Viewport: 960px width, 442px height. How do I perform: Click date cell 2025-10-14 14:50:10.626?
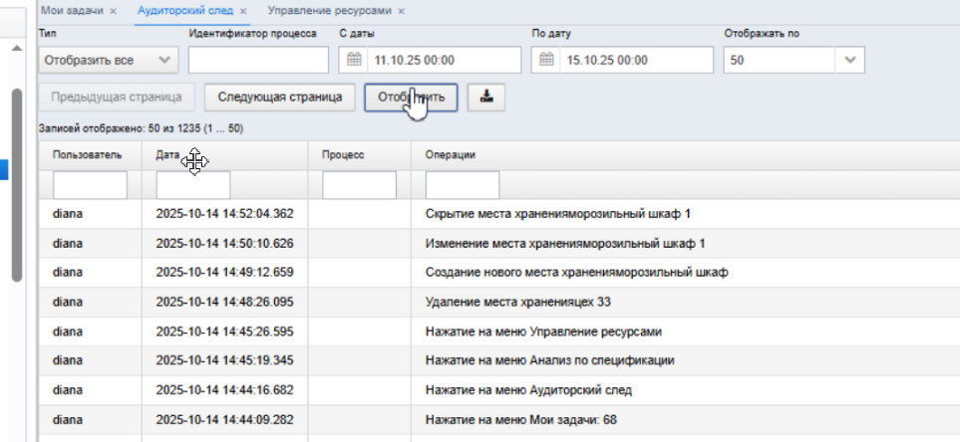(224, 243)
